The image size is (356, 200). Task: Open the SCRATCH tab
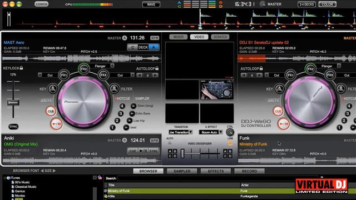(x=220, y=37)
